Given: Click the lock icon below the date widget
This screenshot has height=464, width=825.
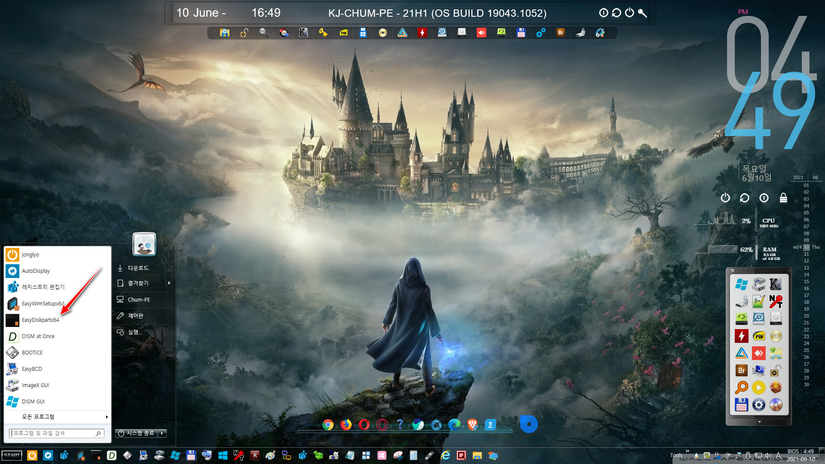Looking at the screenshot, I should pos(783,198).
